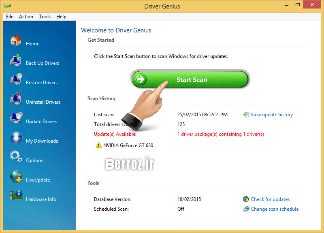Click the red Update(s) Available label
324x233 pixels.
click(115, 134)
